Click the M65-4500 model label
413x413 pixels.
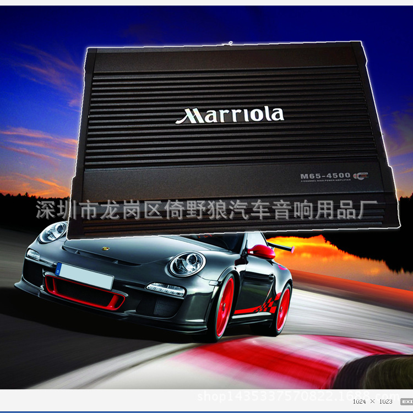tap(325, 176)
